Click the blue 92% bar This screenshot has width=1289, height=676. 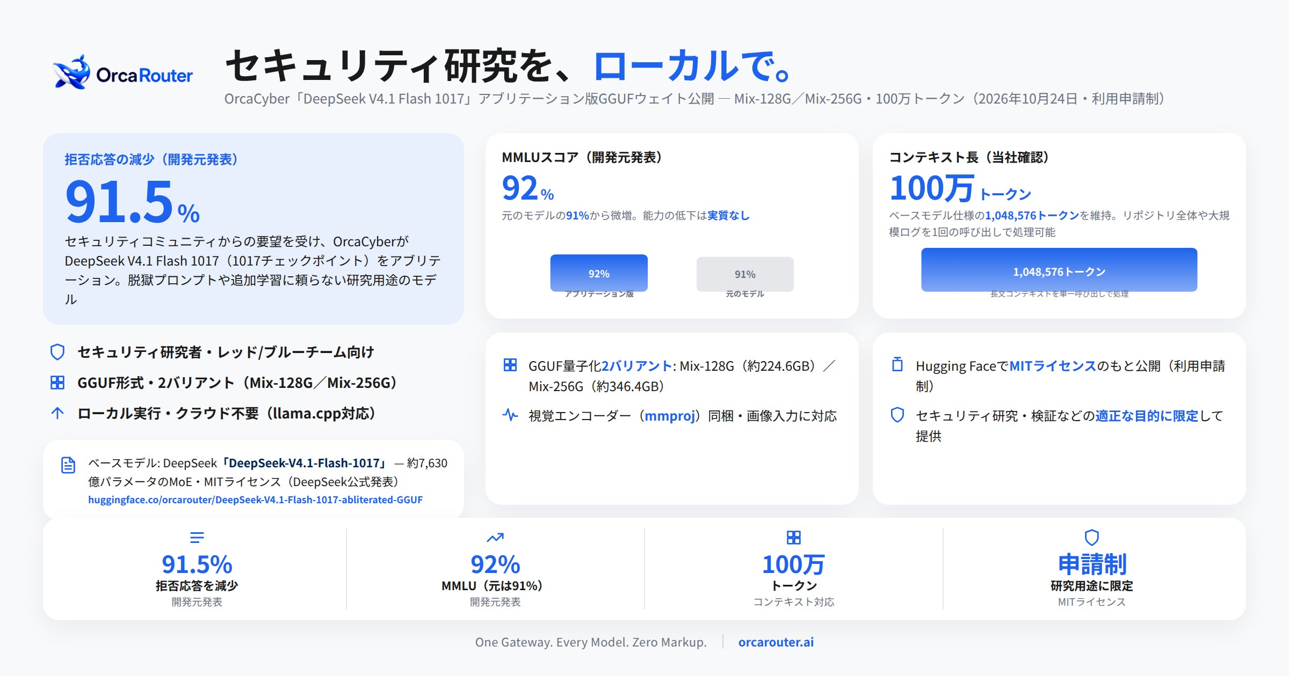click(x=599, y=273)
